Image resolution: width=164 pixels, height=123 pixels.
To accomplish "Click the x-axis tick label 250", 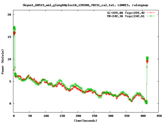I will 95,116.
